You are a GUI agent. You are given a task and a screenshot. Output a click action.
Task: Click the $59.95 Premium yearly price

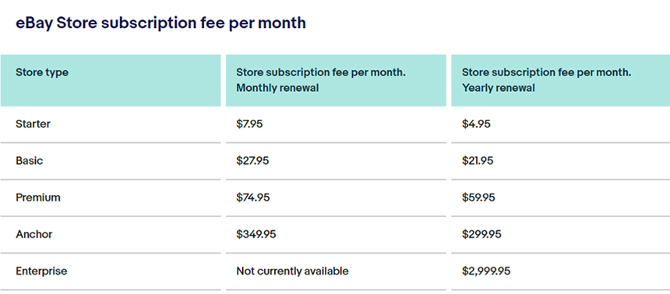pyautogui.click(x=478, y=198)
